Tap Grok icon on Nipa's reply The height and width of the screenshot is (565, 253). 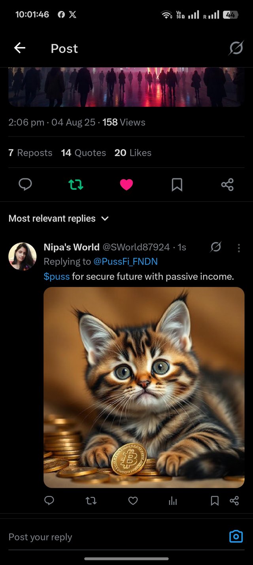point(216,248)
